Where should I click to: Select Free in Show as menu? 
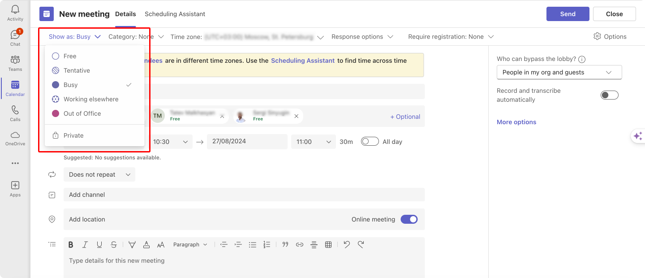tap(95, 56)
